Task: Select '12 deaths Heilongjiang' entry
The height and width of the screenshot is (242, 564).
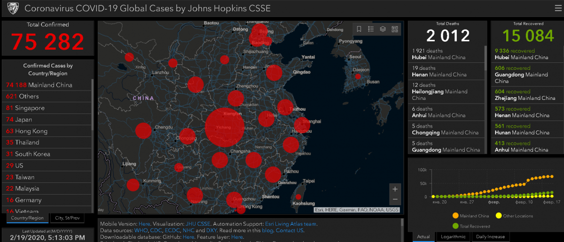Action: (x=446, y=91)
